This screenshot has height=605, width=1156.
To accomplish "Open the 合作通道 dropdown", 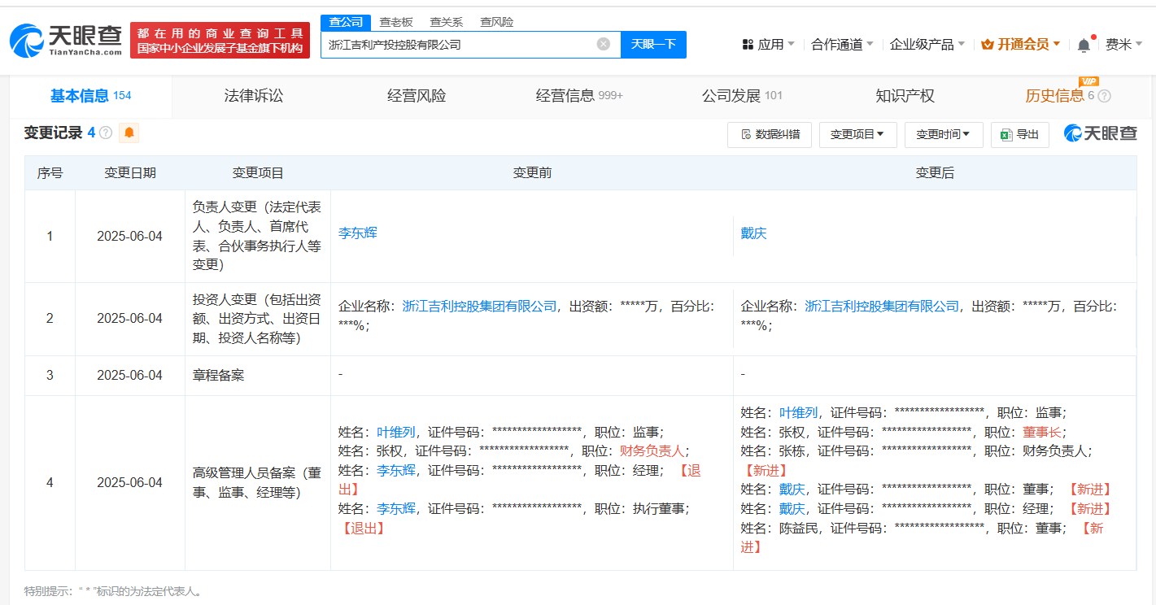I will coord(843,45).
